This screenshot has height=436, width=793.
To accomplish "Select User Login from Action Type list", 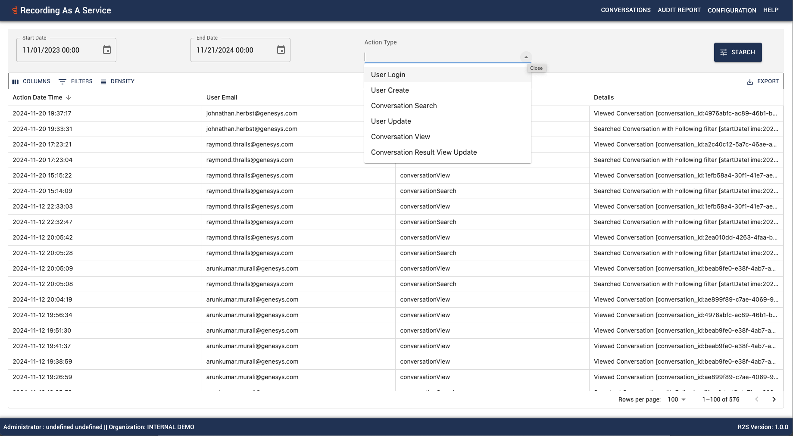I will coord(388,75).
